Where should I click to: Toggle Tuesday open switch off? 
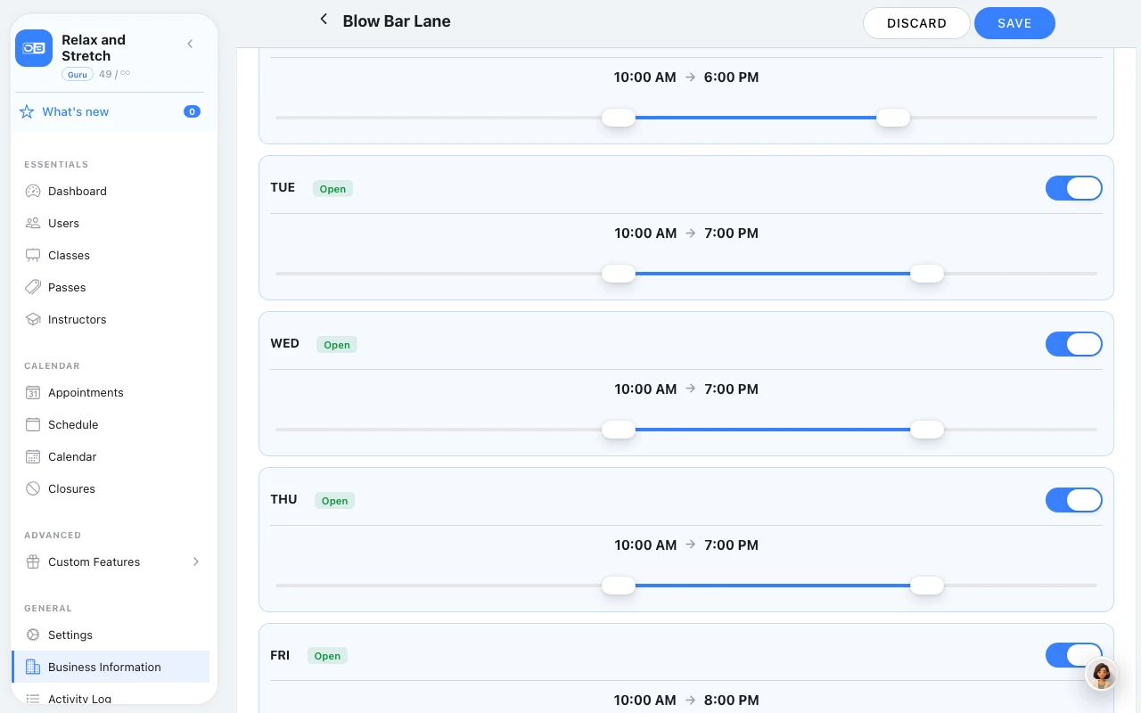pyautogui.click(x=1074, y=188)
